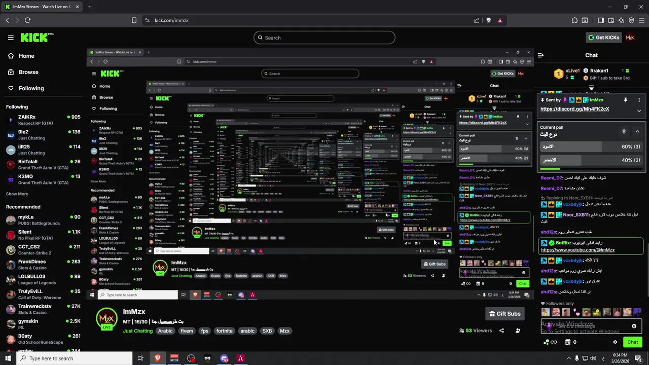Vote for the 40% poll option
Image resolution: width=649 pixels, height=365 pixels.
(591, 160)
